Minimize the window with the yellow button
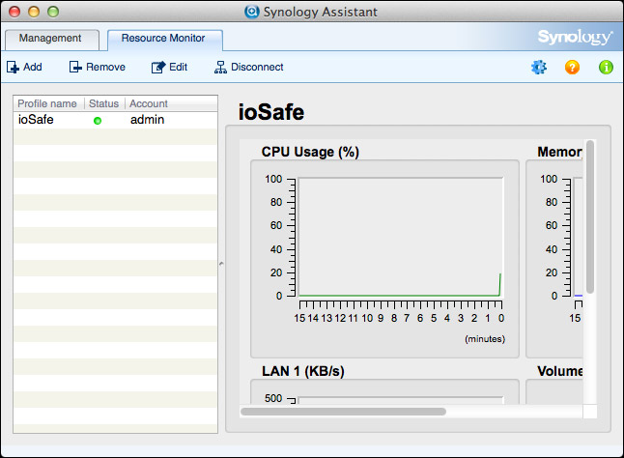This screenshot has height=458, width=624. point(34,12)
